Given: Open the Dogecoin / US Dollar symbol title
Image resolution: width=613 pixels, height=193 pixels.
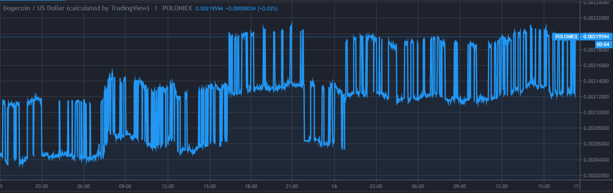Looking at the screenshot, I should (76, 8).
